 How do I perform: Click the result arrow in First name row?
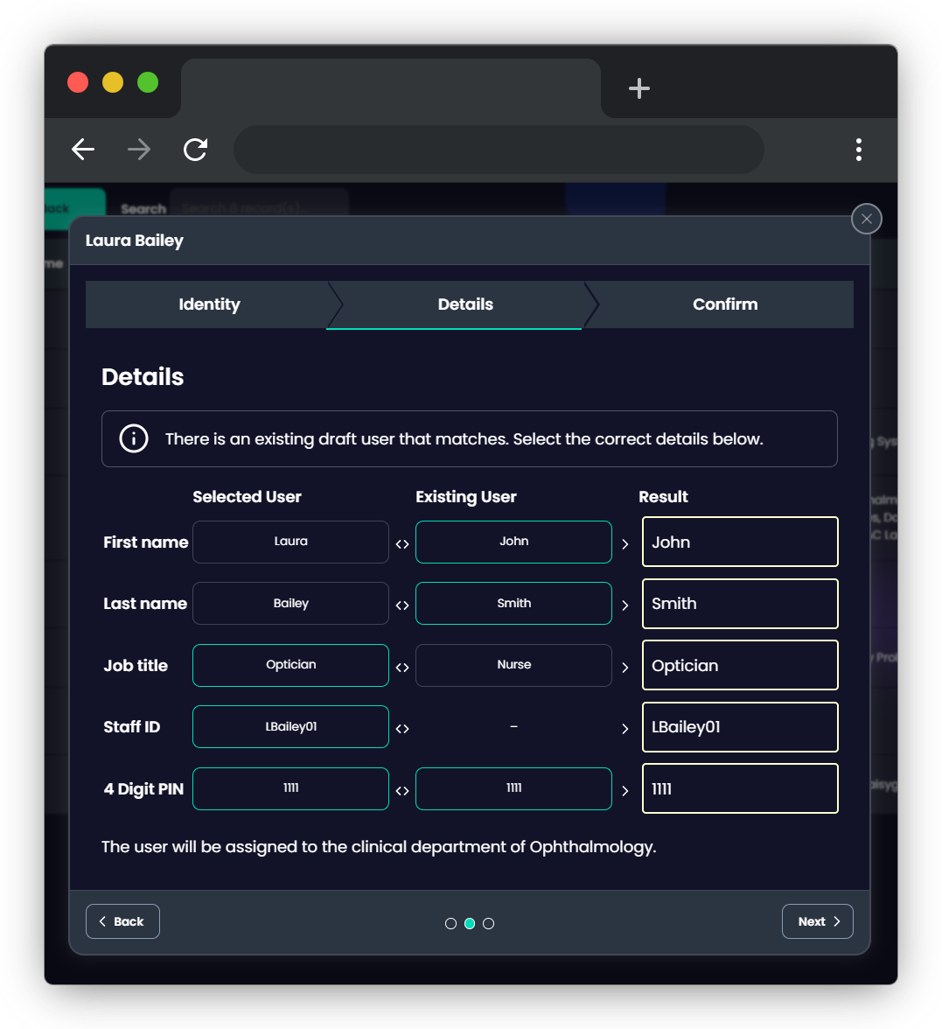coord(625,544)
